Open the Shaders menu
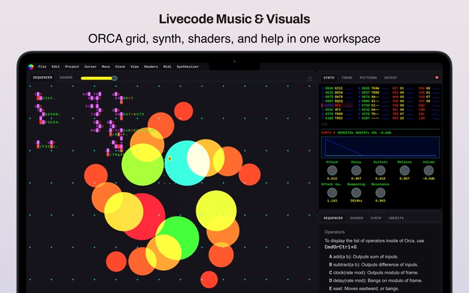Viewport: 469px width, 293px height. (x=151, y=67)
